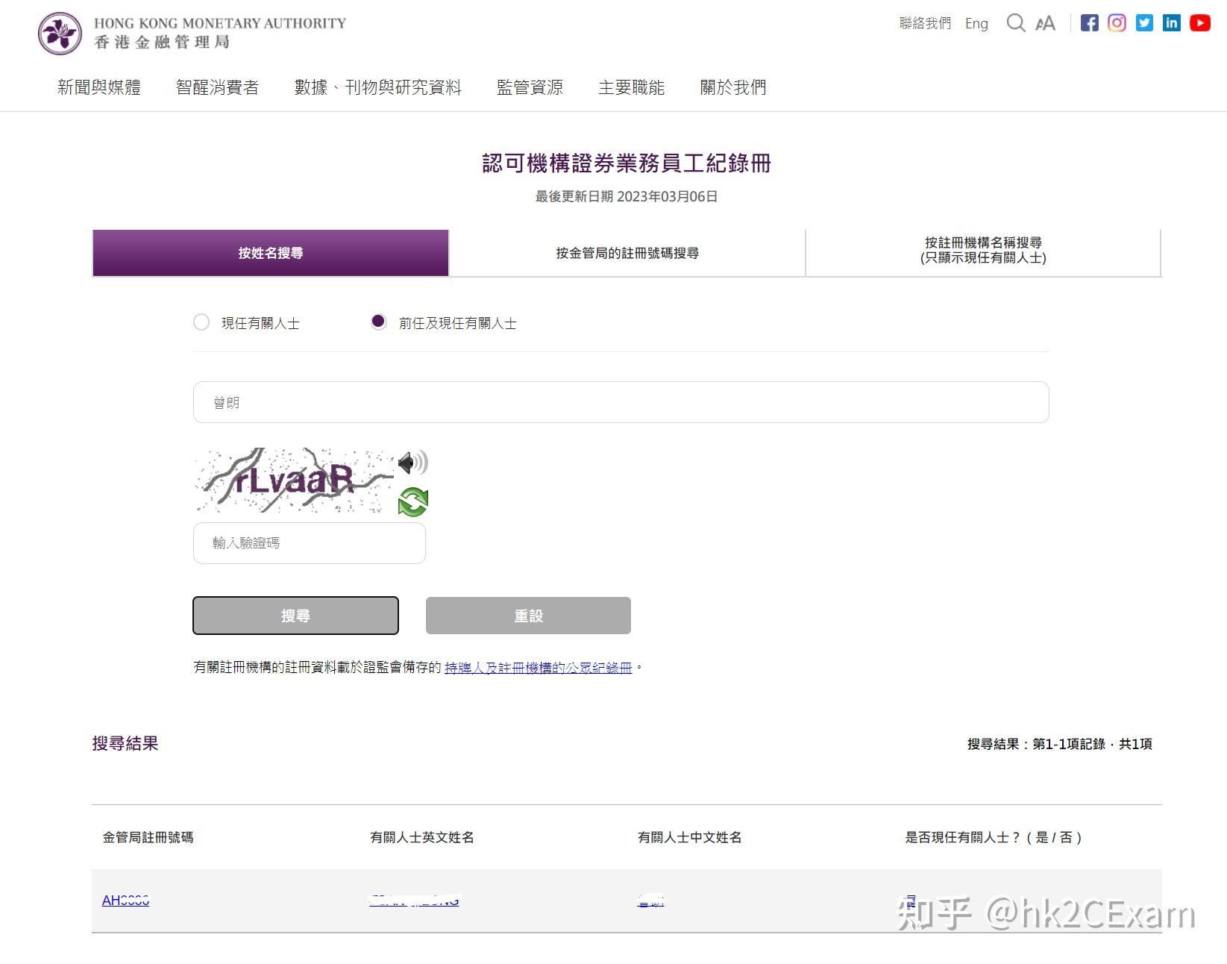Open the site search icon
This screenshot has height=964, width=1227.
tap(1015, 23)
